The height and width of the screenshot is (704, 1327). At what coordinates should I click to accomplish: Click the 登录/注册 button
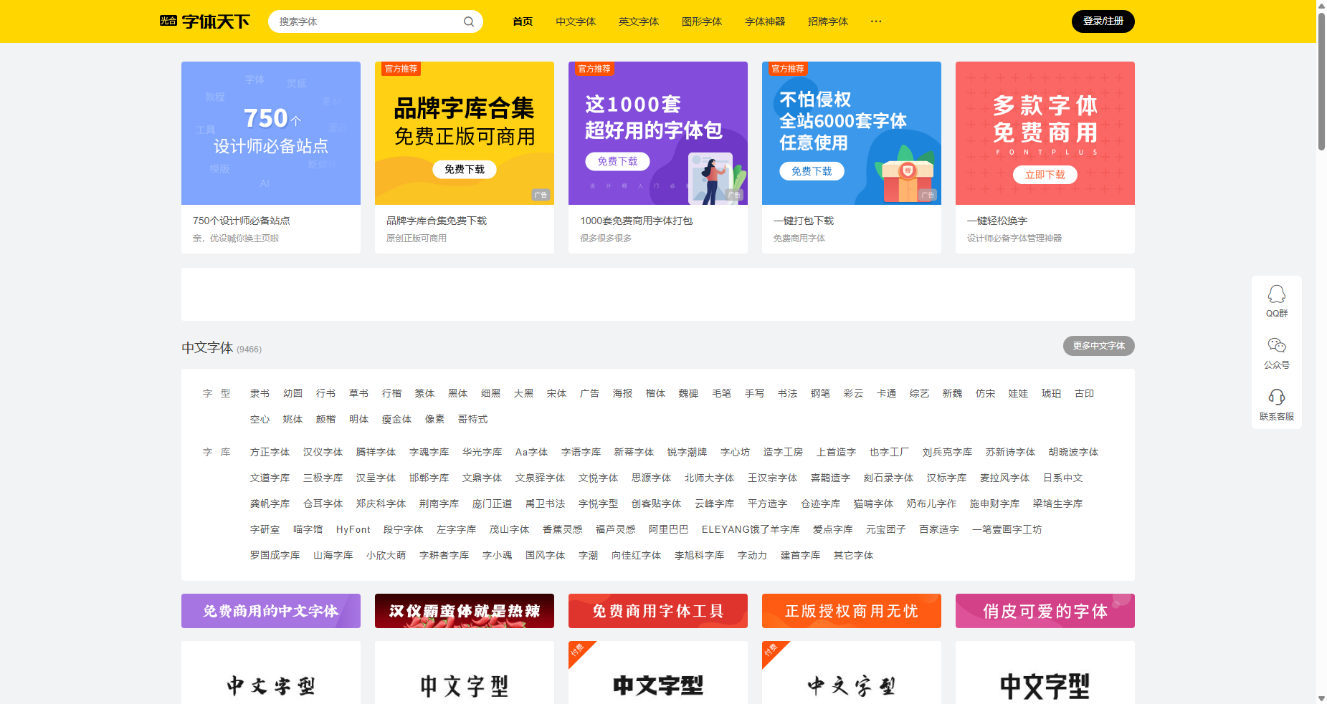(1103, 21)
